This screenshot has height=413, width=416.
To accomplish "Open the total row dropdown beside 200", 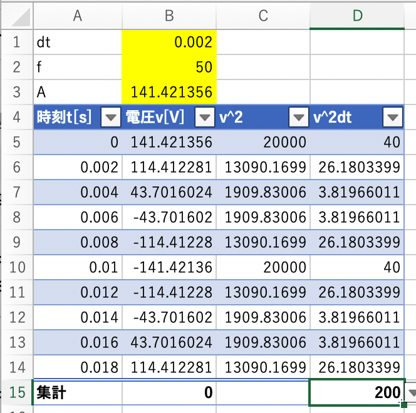I will tap(411, 392).
